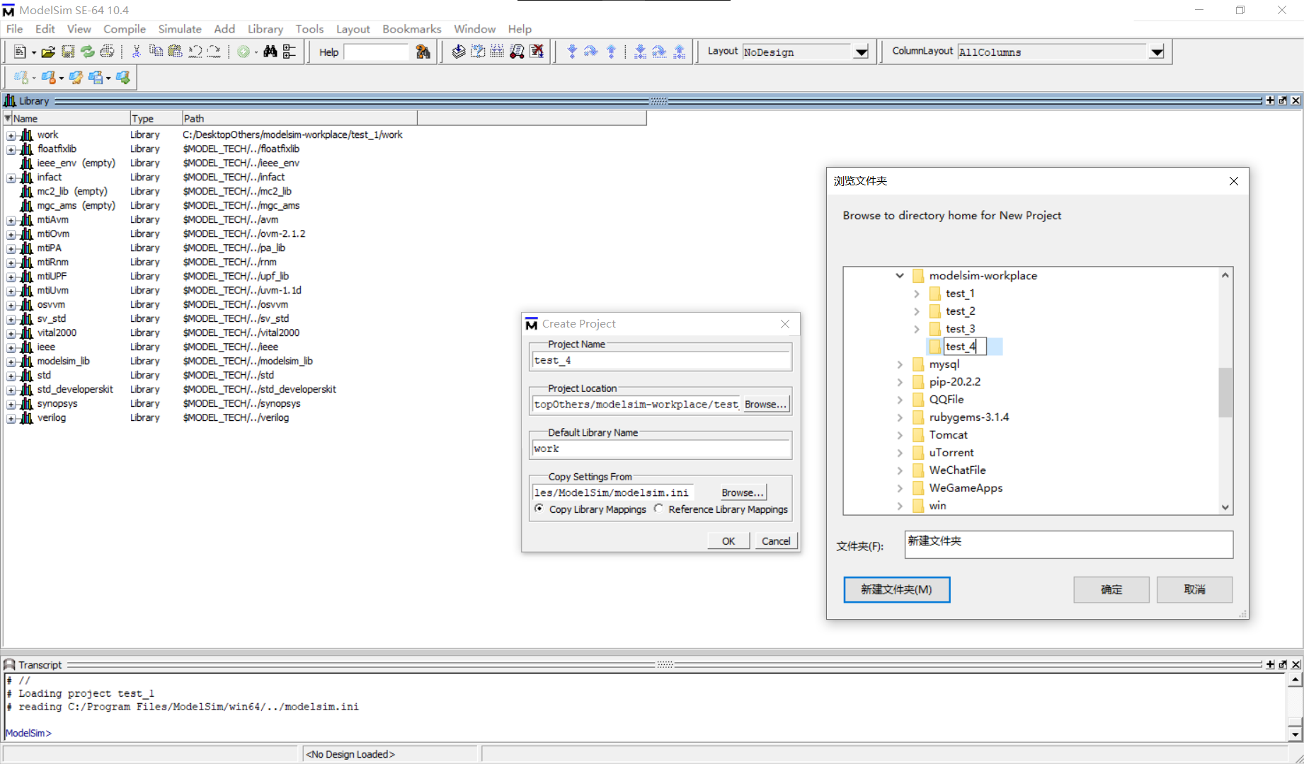
Task: Open the Bookmarks menu
Action: (412, 29)
